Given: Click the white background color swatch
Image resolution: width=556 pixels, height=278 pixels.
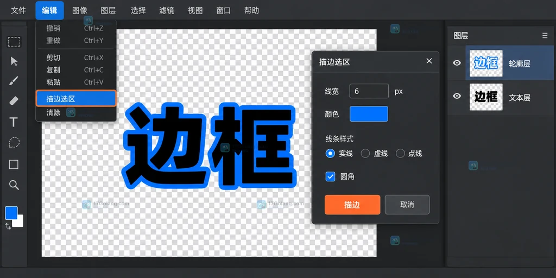Looking at the screenshot, I should coord(19,222).
